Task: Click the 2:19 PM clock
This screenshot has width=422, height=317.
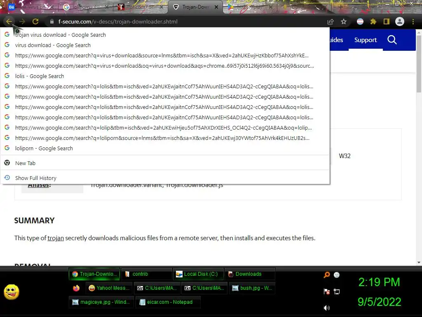Action: (x=379, y=282)
